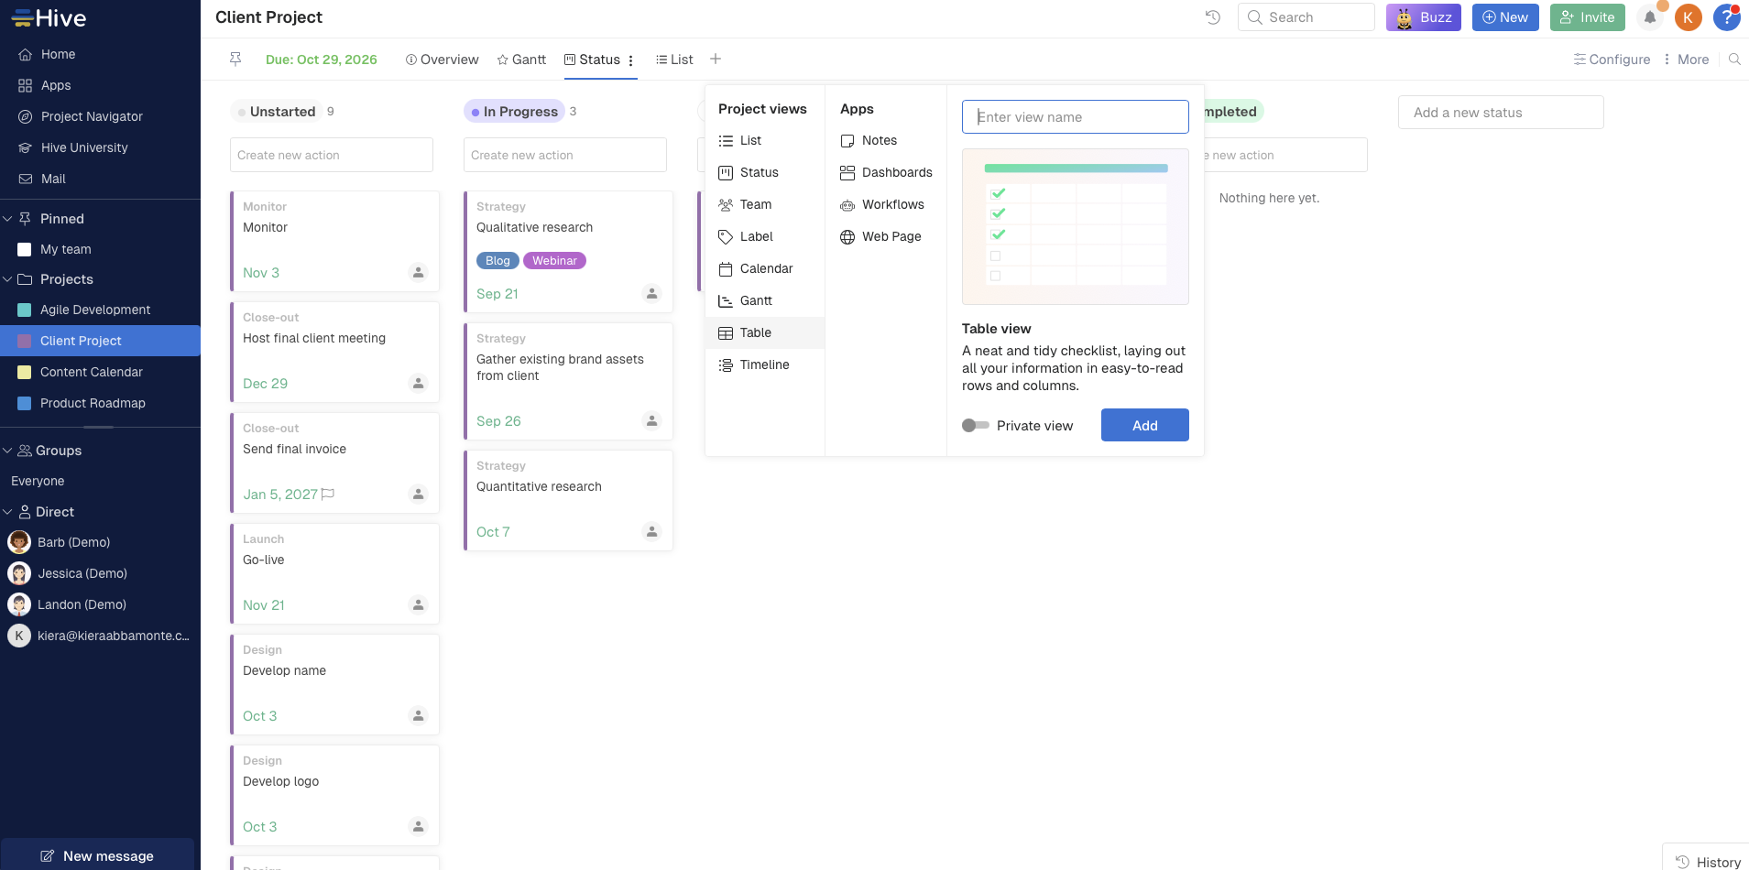Open the activity history clock icon
The image size is (1749, 870).
(x=1213, y=17)
